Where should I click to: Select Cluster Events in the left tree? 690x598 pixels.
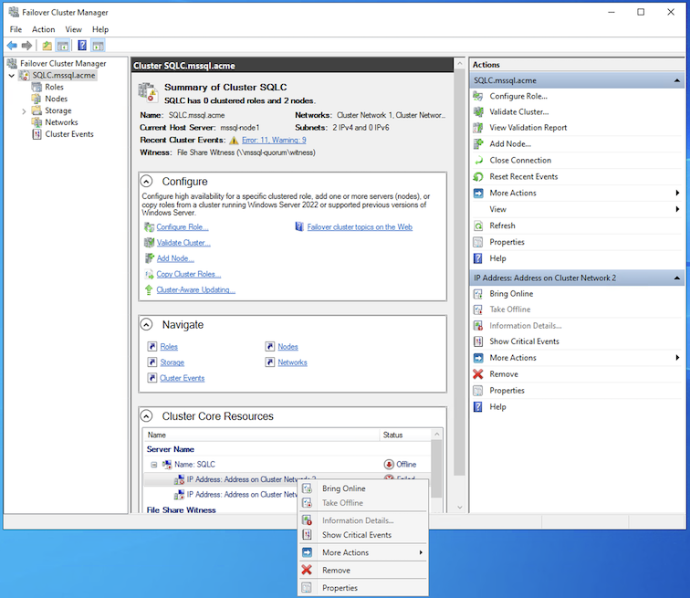[69, 134]
